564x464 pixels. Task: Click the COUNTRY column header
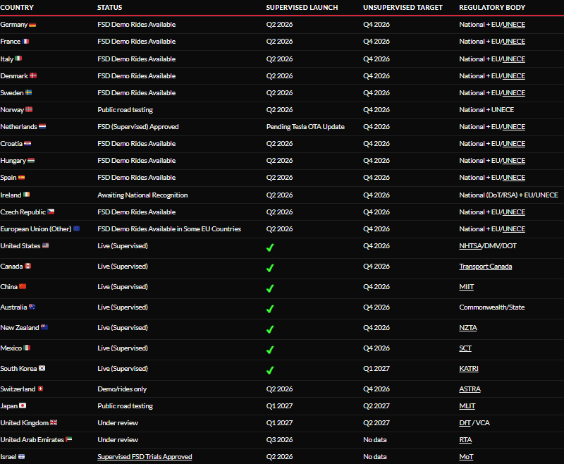(x=17, y=7)
